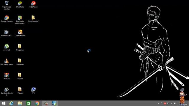189x106 pixels.
Task: Select the Programas folder
Action: [x=20, y=48]
